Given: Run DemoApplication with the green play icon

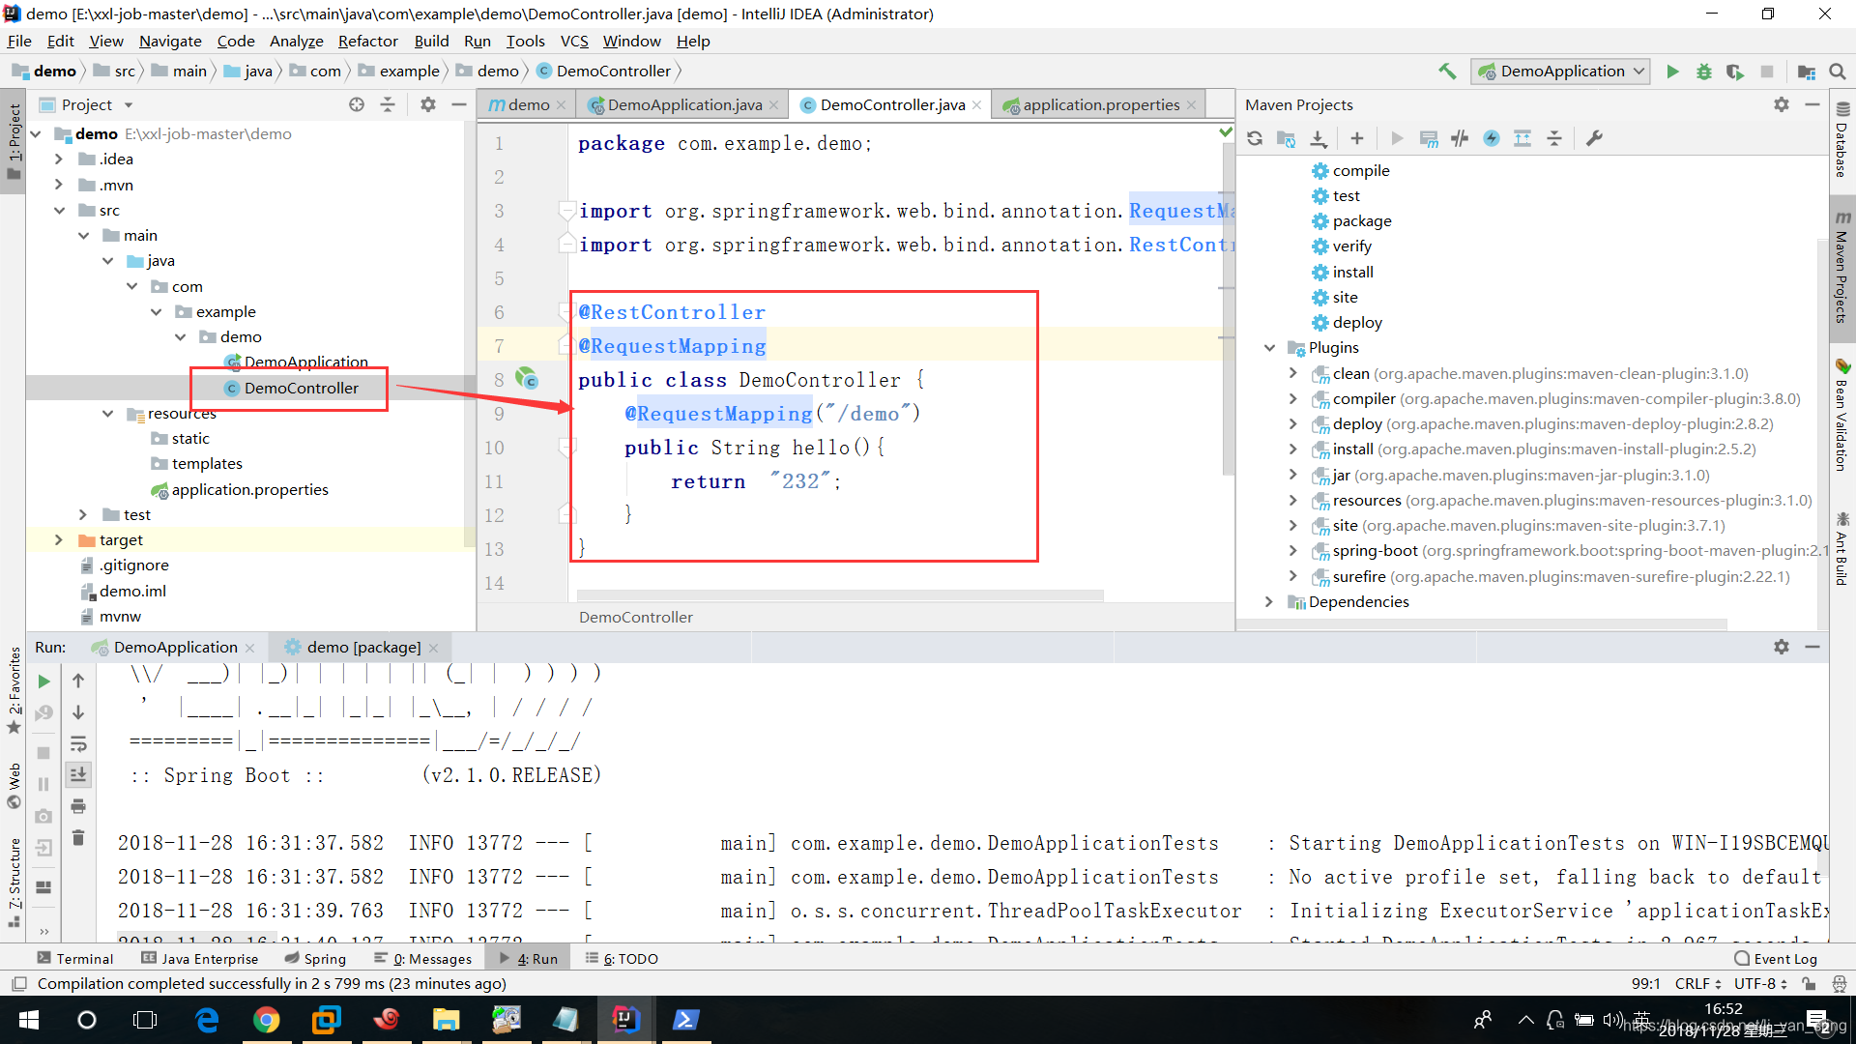Looking at the screenshot, I should tap(1672, 72).
